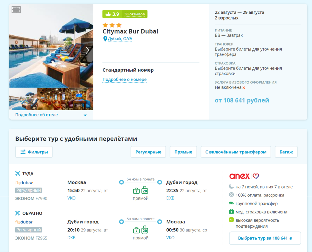Click 20 kg baggage icon outbound
The height and width of the screenshot is (252, 312).
[145, 190]
